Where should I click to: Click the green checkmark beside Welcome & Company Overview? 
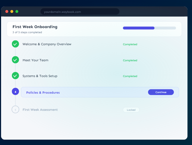(15, 44)
